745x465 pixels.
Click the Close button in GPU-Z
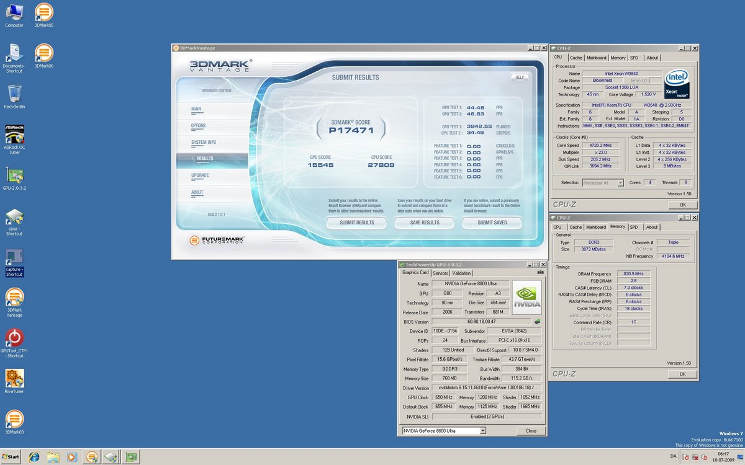point(531,431)
